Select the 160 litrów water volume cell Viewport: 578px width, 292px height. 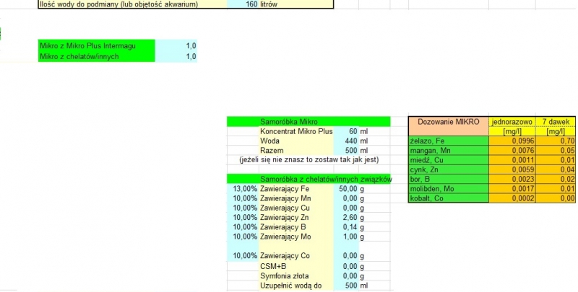point(243,4)
